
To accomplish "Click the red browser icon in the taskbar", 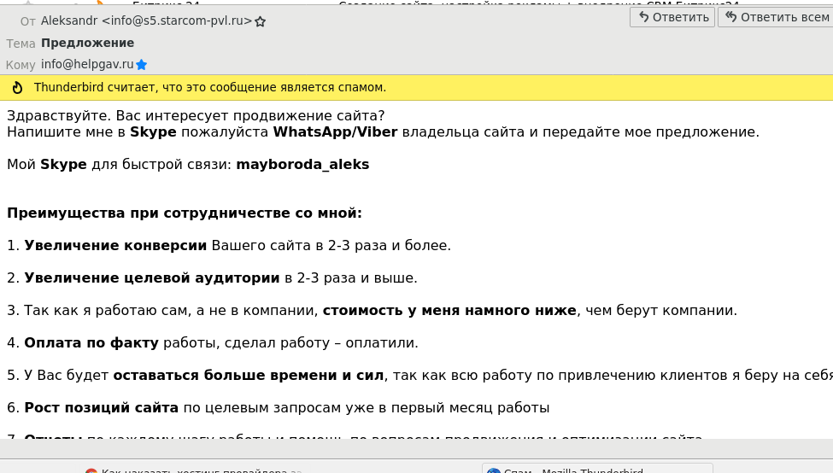I will [x=91, y=470].
